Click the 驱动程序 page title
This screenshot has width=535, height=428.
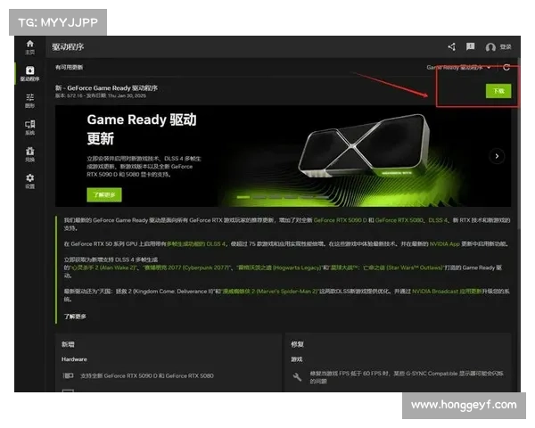(68, 46)
